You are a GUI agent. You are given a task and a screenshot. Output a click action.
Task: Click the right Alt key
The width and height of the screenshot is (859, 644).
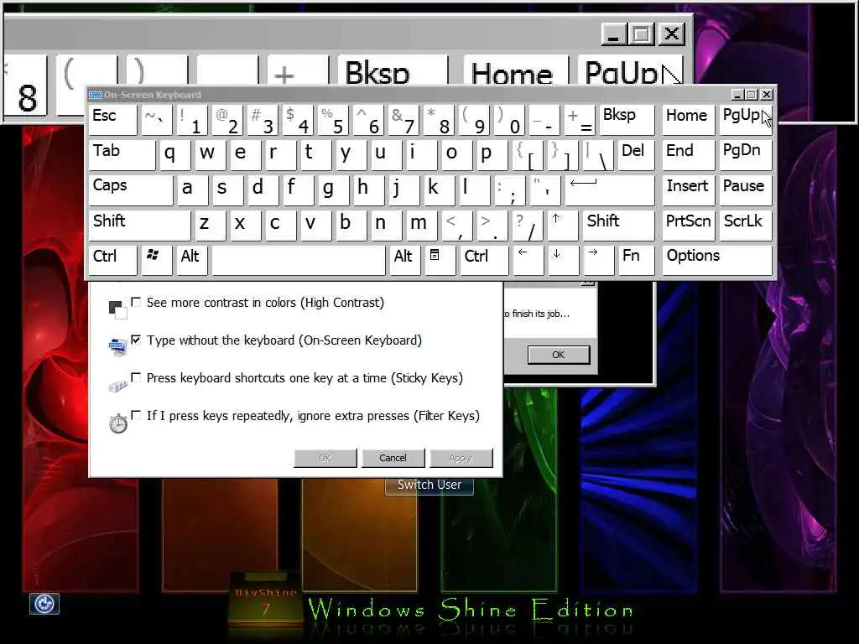(405, 260)
